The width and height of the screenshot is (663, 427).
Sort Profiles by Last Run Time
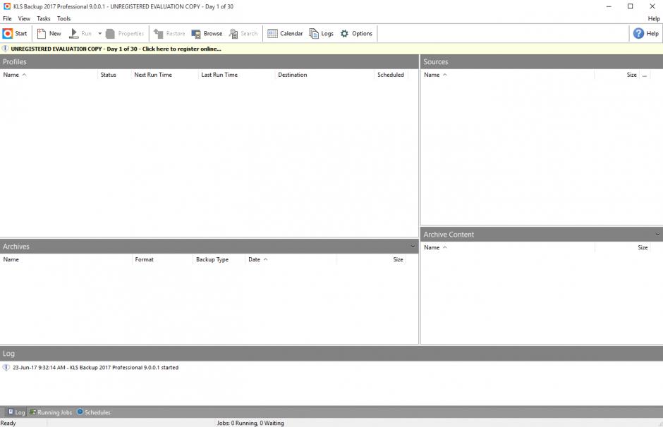click(236, 75)
